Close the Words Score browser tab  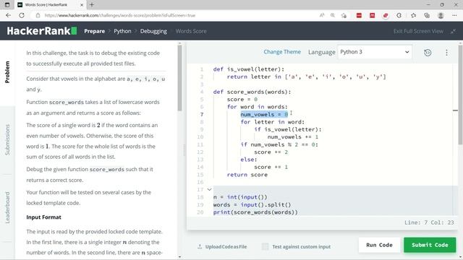pyautogui.click(x=82, y=5)
